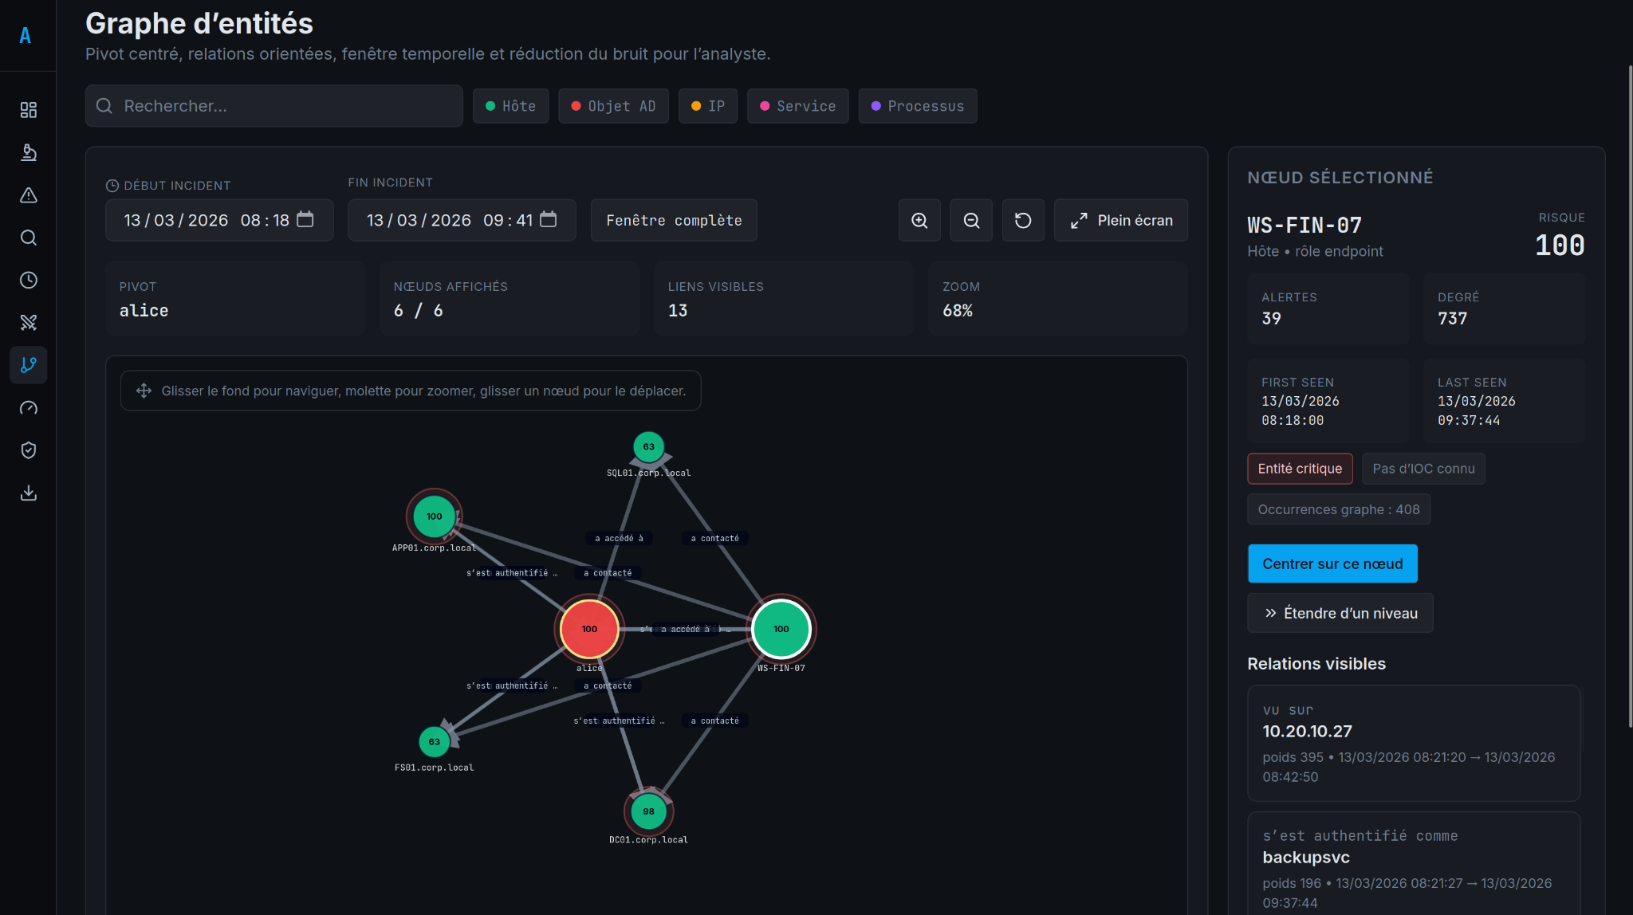Open the clock history icon in sidebar
This screenshot has height=915, width=1633.
[x=29, y=280]
